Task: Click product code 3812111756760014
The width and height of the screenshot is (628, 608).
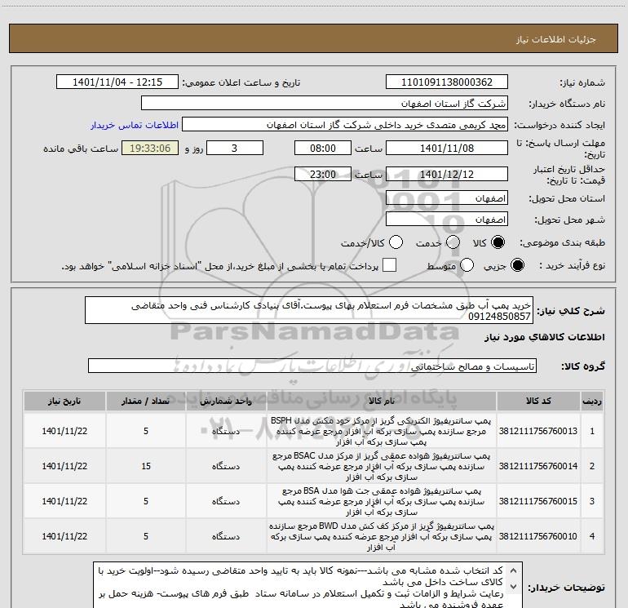Action: pos(538,466)
